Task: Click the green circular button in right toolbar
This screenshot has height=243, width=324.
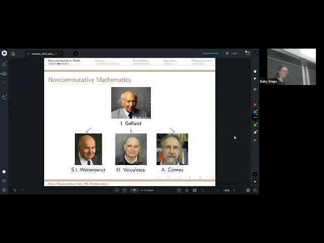Action: 255,182
